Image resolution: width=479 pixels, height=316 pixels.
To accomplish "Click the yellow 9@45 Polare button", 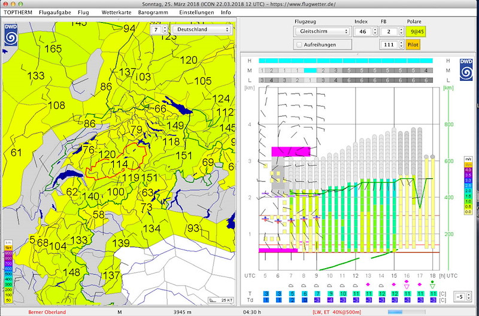I will [416, 32].
